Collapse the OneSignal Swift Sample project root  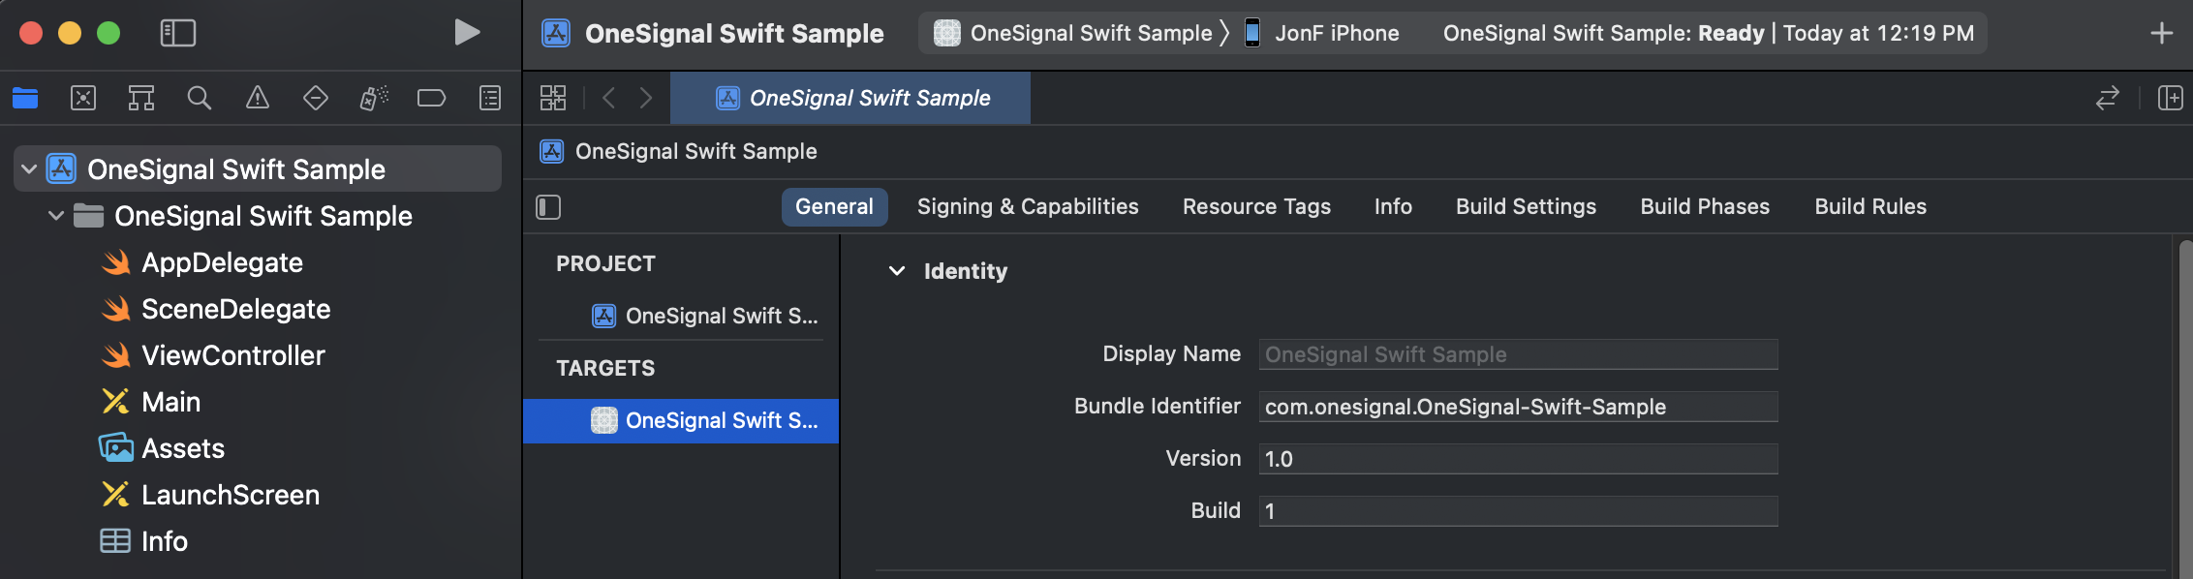point(29,169)
